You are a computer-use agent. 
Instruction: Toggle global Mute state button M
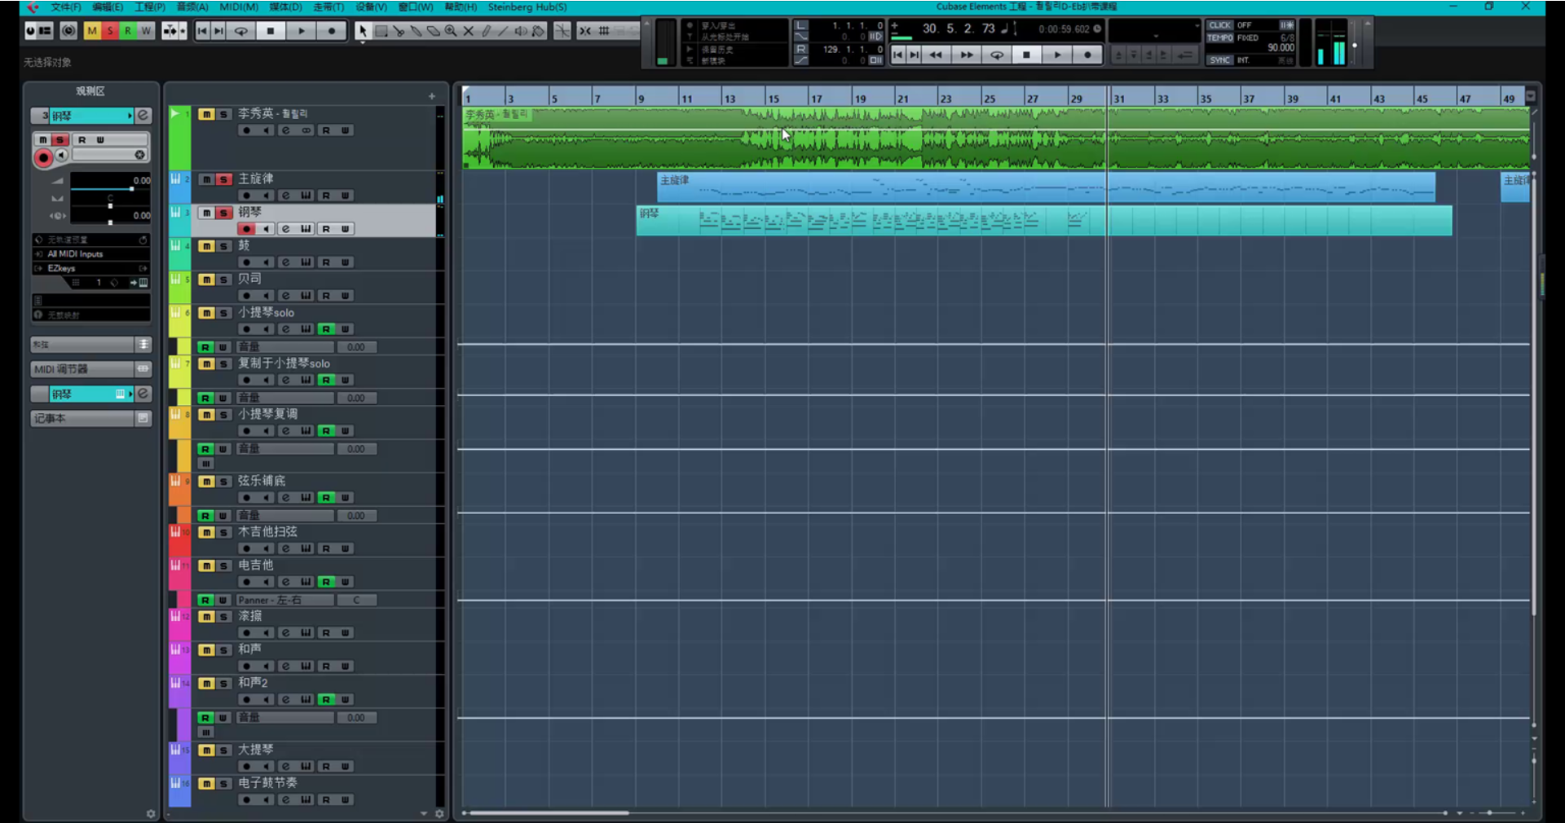[x=92, y=31]
